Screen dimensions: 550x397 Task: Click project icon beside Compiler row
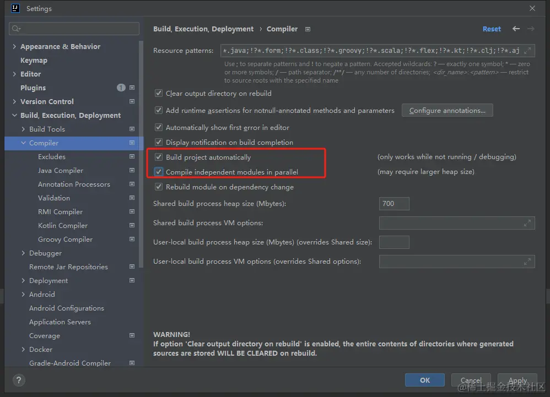132,143
